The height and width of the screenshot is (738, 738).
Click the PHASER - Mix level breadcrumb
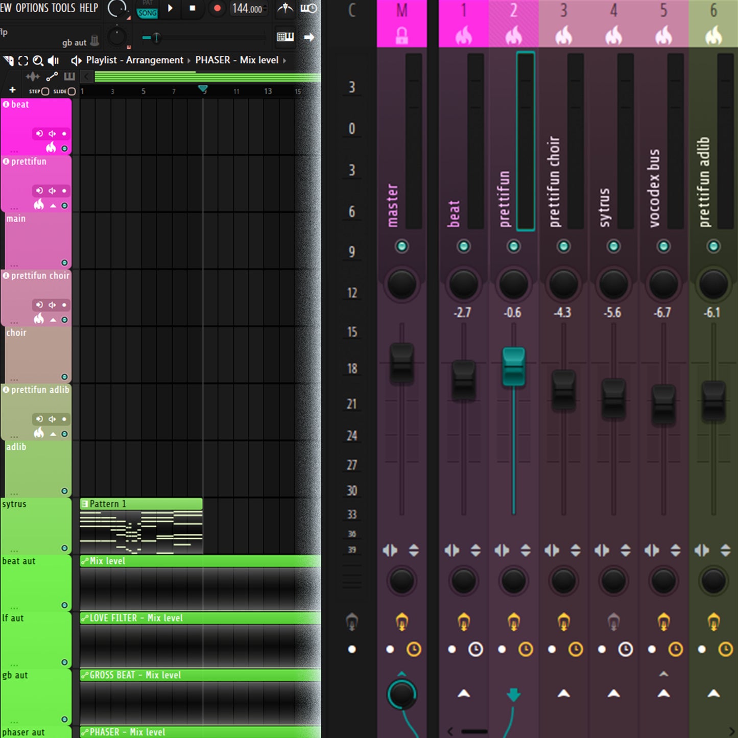(237, 60)
